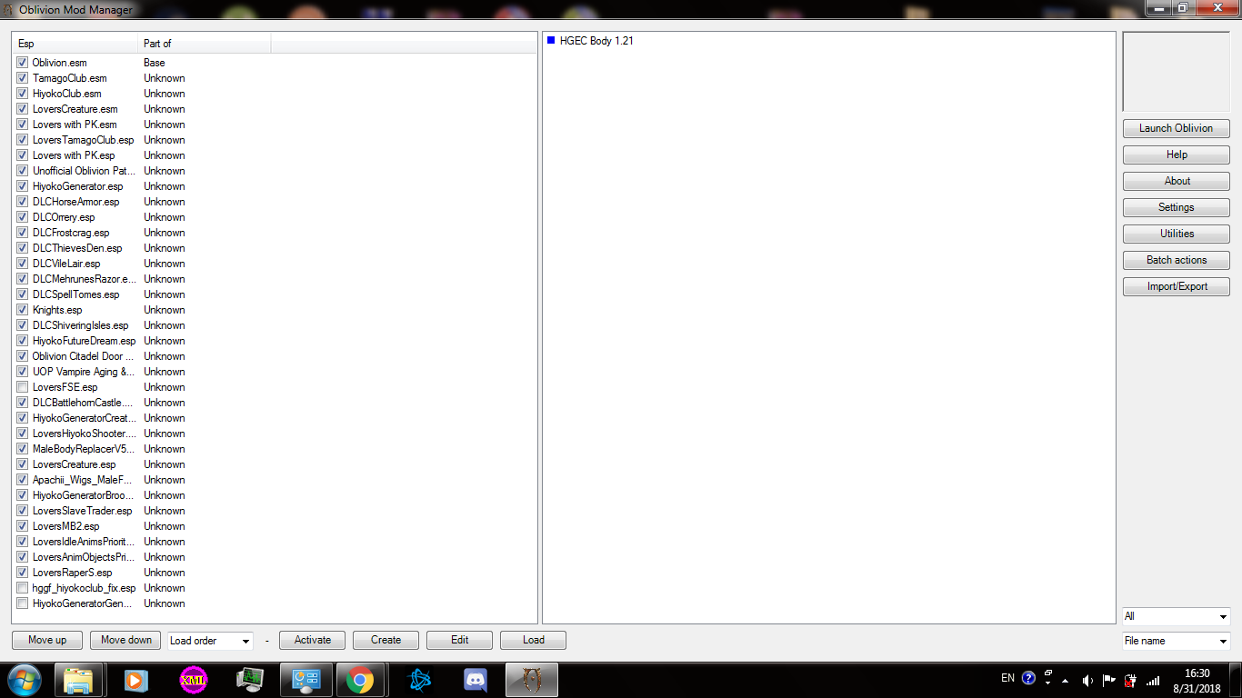Uncheck the Oblivion.esm checkbox
This screenshot has height=698, width=1242.
click(x=22, y=63)
